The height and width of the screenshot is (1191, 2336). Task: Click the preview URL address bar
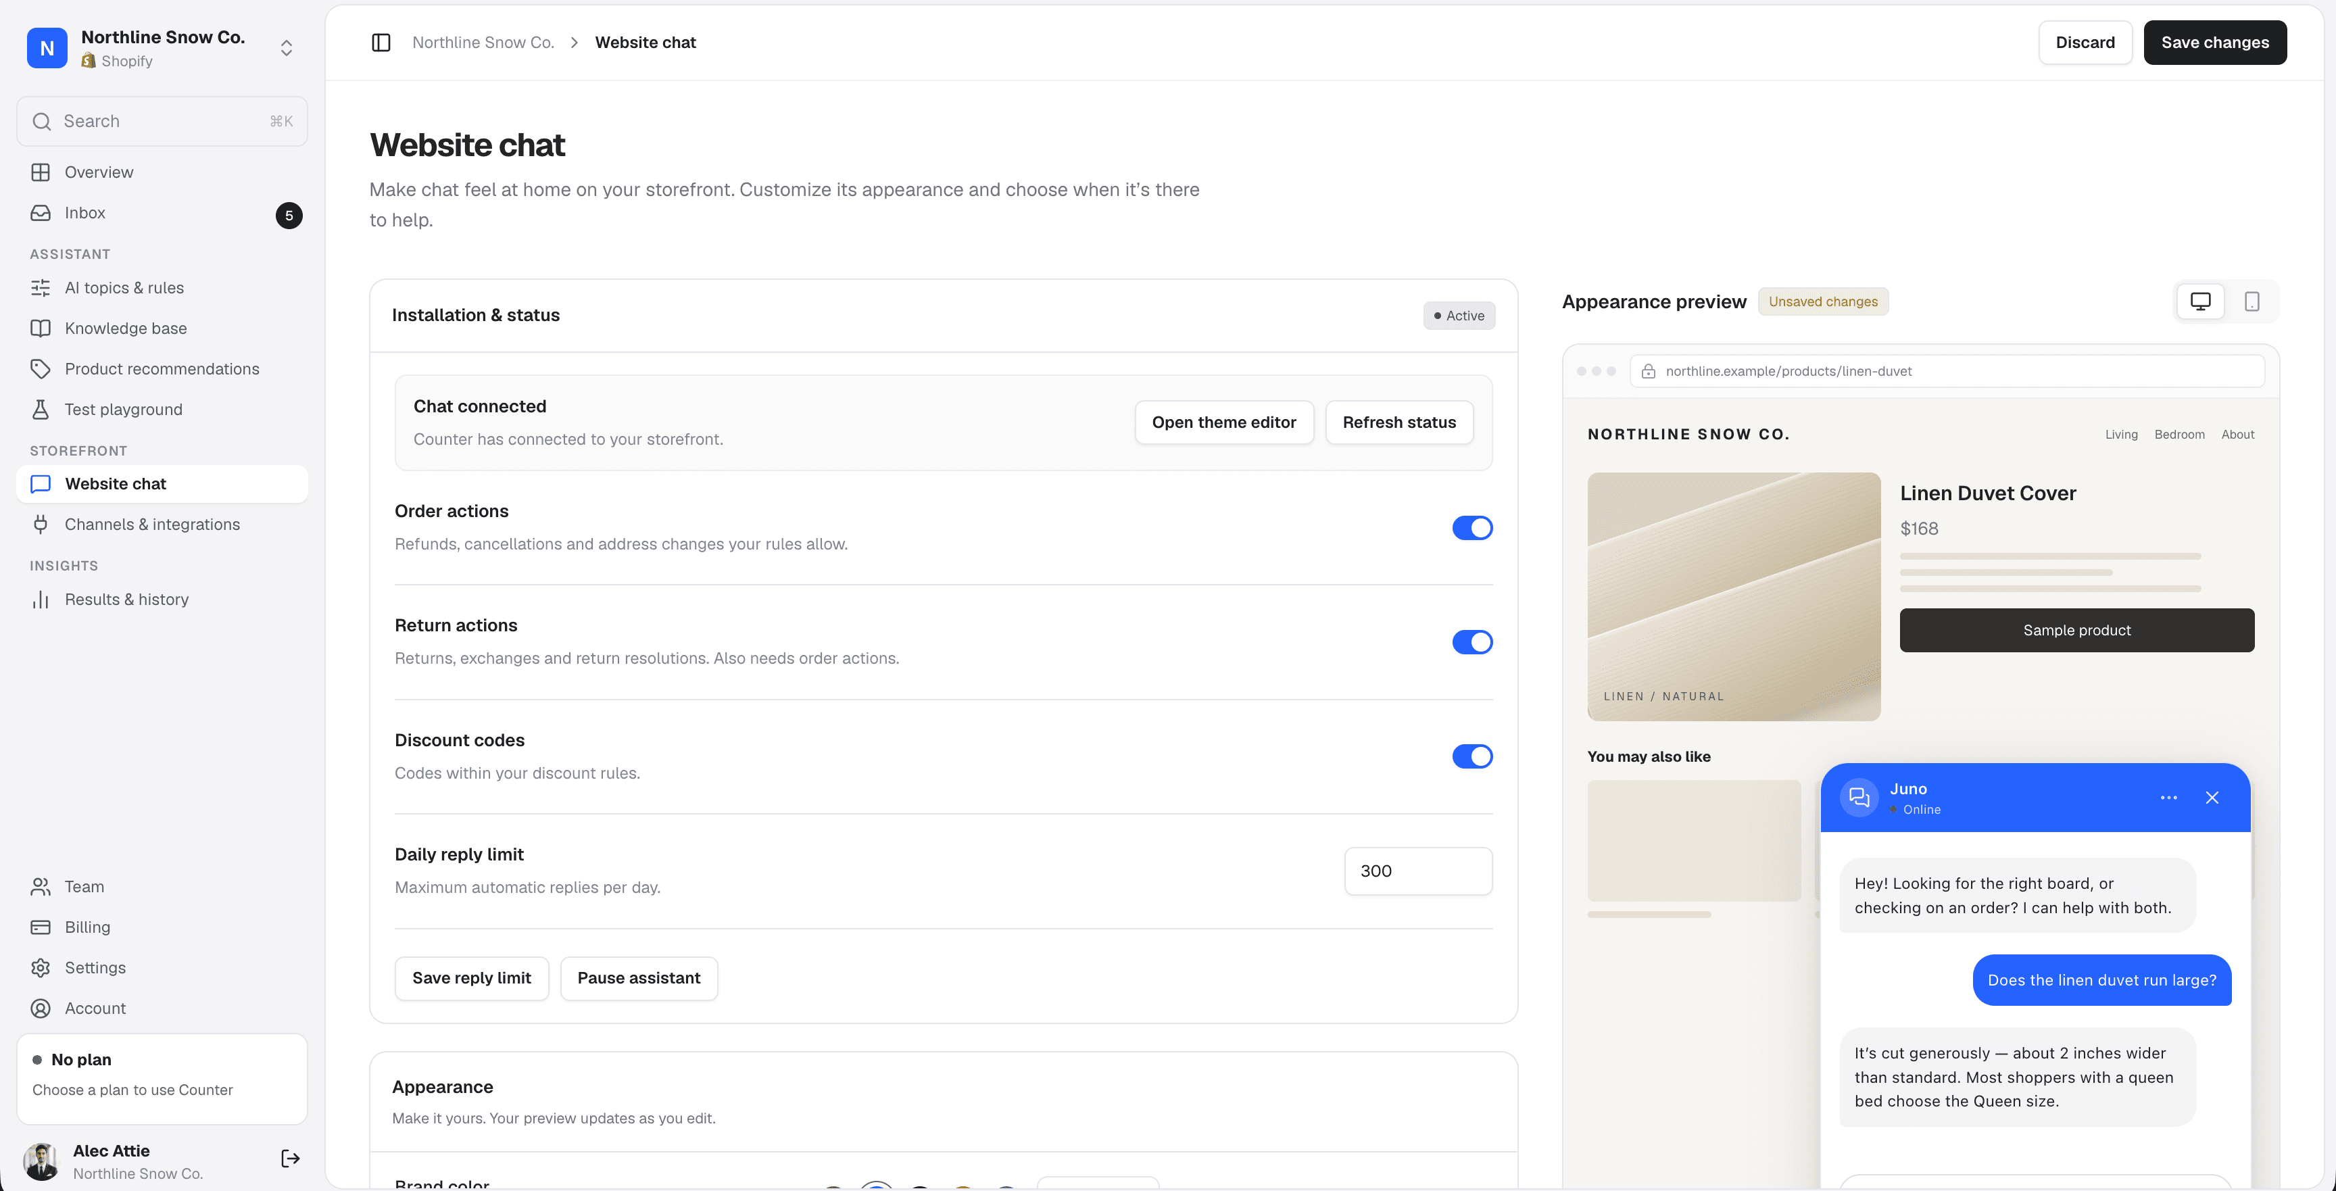point(1947,371)
